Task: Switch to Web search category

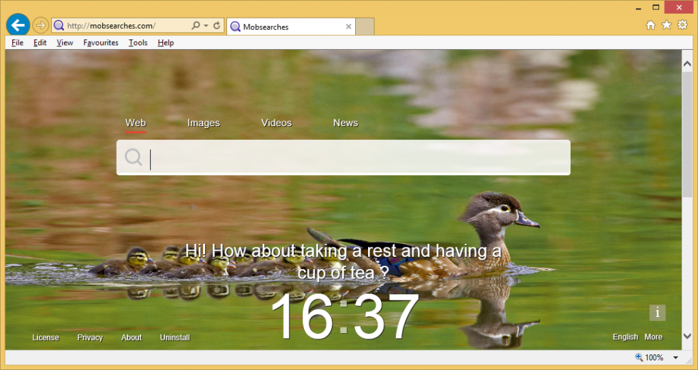Action: [x=136, y=123]
